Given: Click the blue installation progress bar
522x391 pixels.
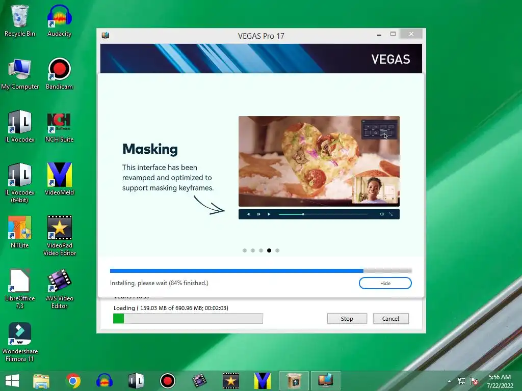Looking at the screenshot, I should pos(260,271).
